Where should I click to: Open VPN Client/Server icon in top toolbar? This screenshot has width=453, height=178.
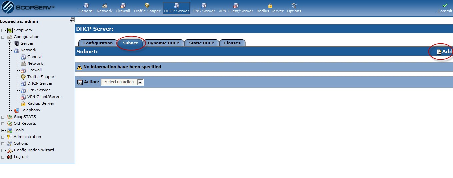tap(236, 5)
